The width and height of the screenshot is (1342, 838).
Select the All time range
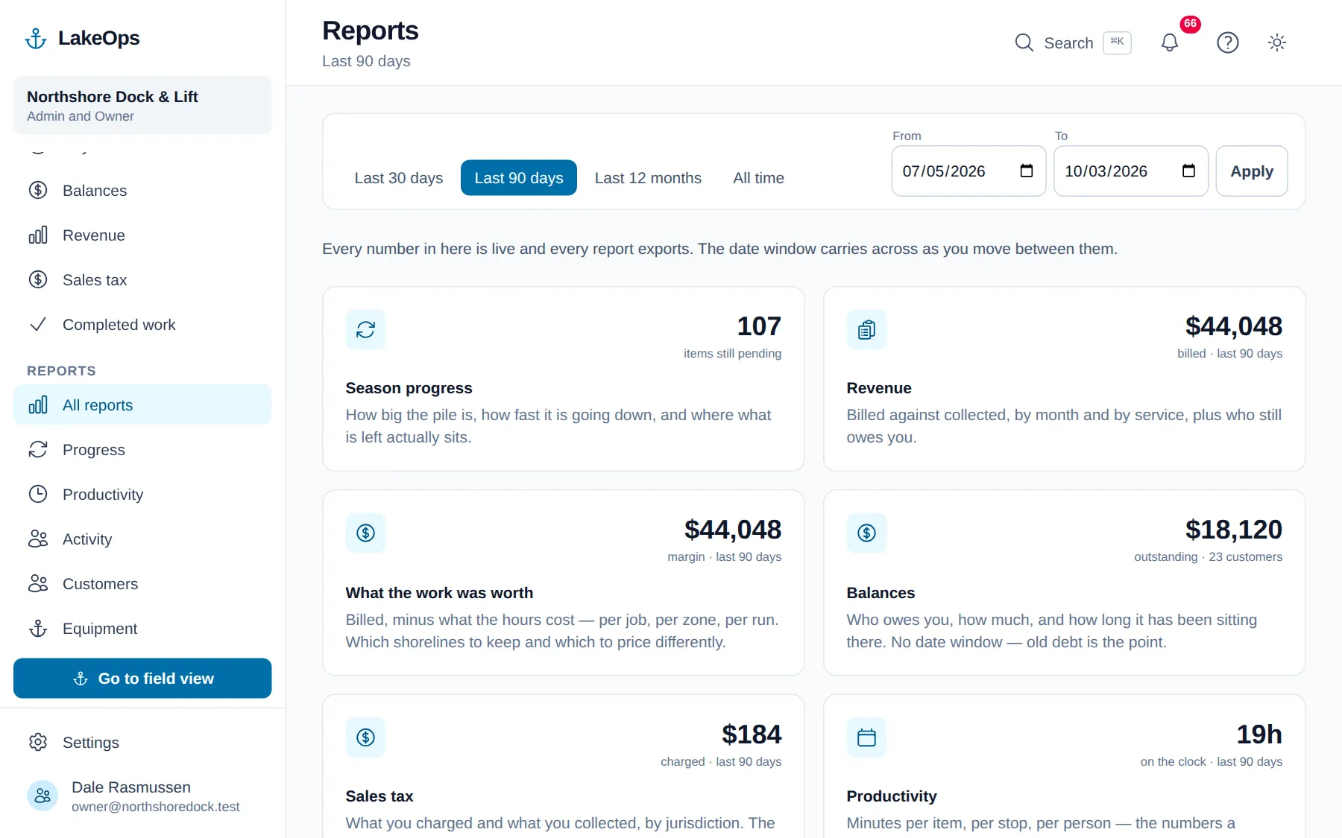[758, 178]
